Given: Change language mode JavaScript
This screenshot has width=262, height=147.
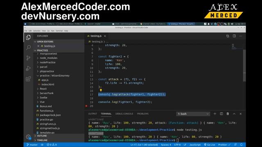Looking at the screenshot, I should tap(195, 145).
